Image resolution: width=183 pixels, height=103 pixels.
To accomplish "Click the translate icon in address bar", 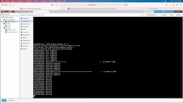I will pyautogui.click(x=125, y=5).
